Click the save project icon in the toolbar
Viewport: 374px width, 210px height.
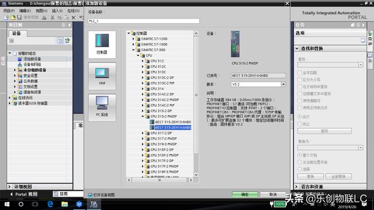click(19, 17)
